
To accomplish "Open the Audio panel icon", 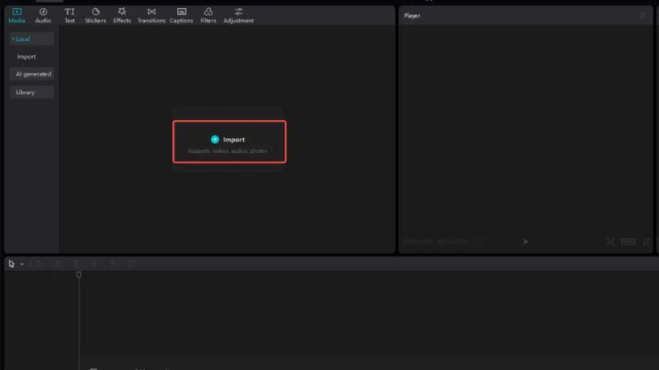I will tap(43, 12).
